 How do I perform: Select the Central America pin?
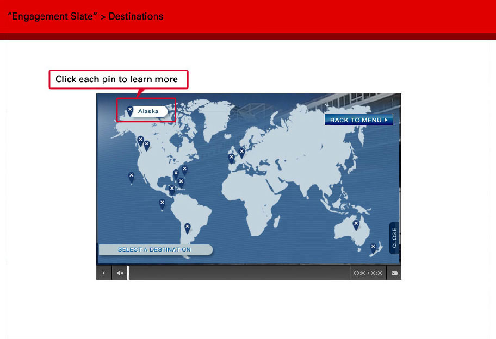[x=172, y=190]
